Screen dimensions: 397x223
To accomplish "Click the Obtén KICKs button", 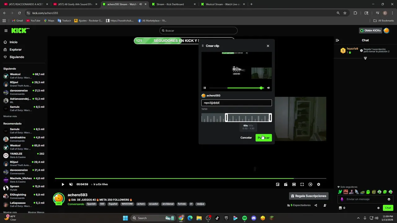I will click(x=370, y=30).
